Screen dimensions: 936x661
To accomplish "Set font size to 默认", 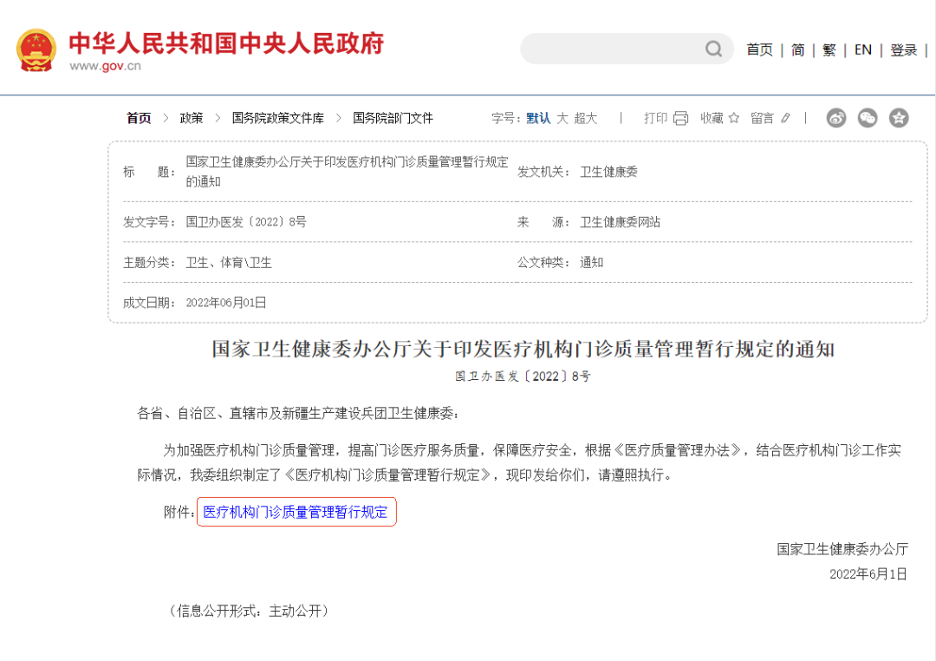I will coord(538,118).
